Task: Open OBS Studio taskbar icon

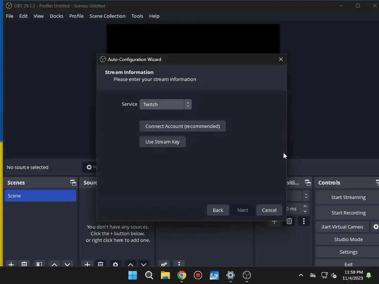Action: (247, 275)
